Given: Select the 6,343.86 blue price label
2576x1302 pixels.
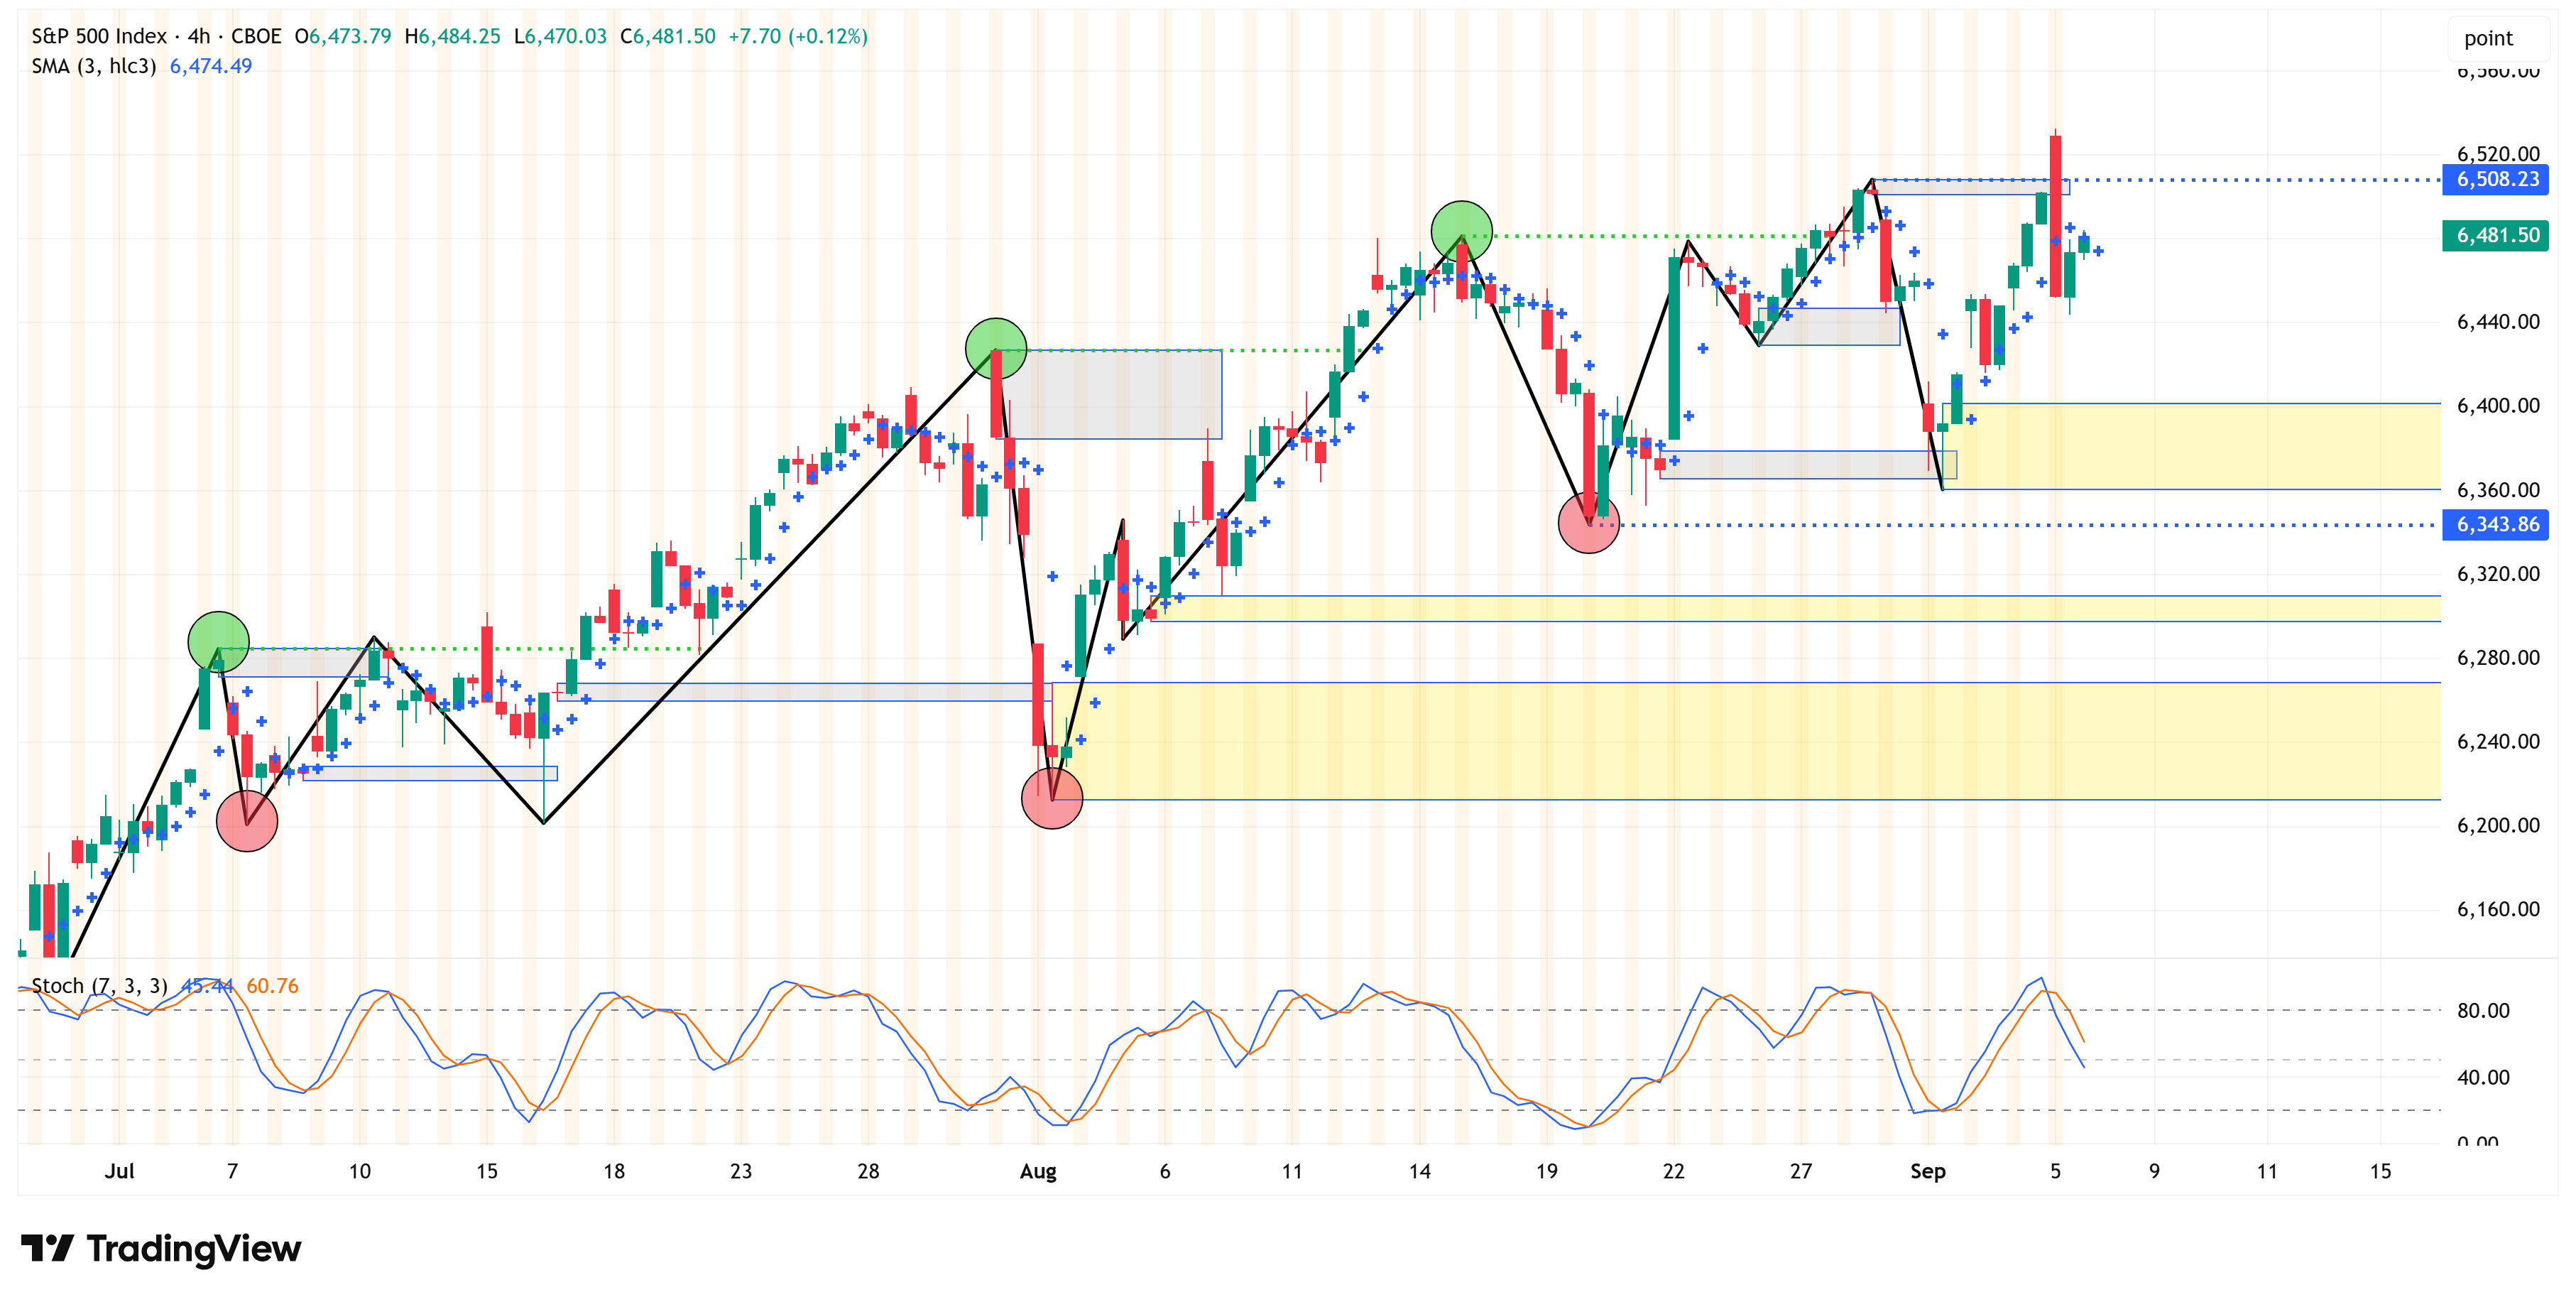Looking at the screenshot, I should click(2496, 524).
